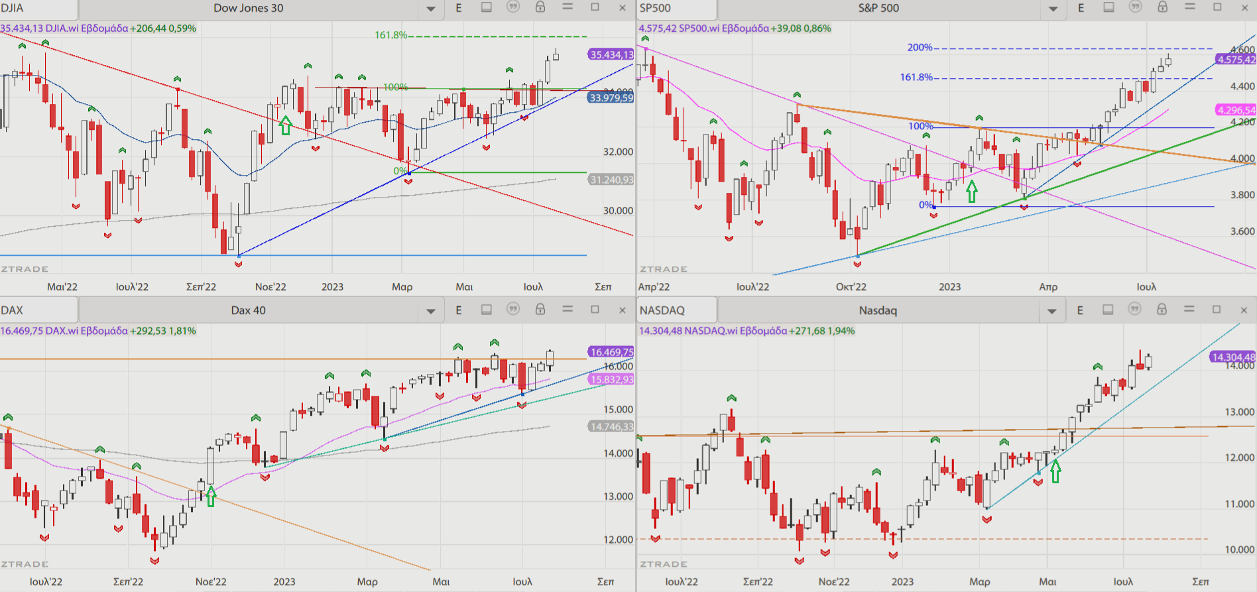Expand the dropdown arrow next to Dax 40
Screen dimensions: 1257x592
[x=430, y=312]
